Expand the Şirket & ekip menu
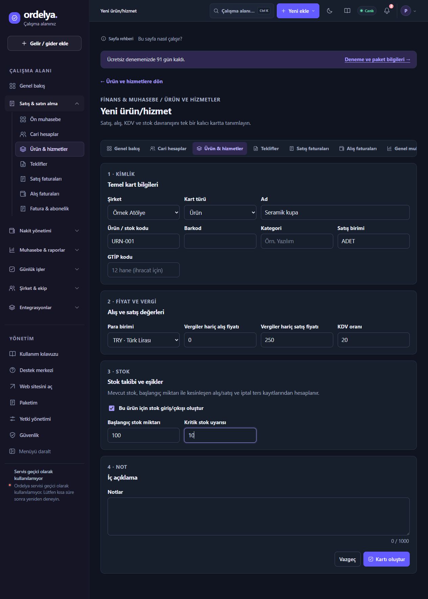This screenshot has height=599, width=428. coord(44,288)
